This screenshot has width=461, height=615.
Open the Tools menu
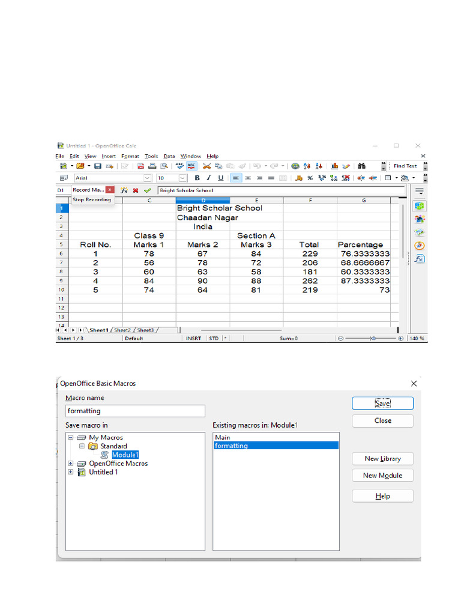151,156
